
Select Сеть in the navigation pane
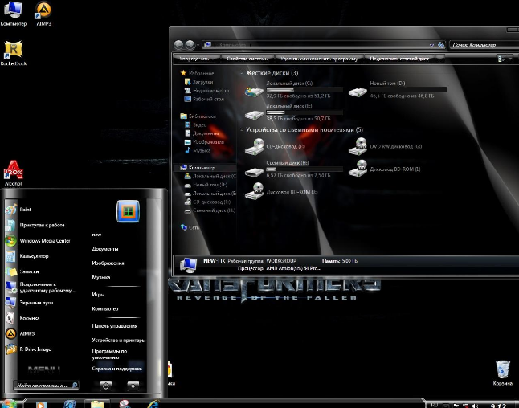(190, 227)
